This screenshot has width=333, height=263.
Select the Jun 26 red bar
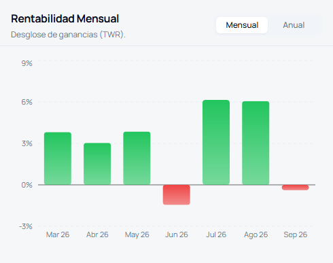[x=177, y=195]
